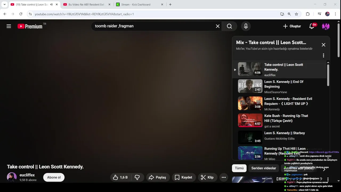341x192 pixels.
Task: Reload the current page
Action: point(21,14)
